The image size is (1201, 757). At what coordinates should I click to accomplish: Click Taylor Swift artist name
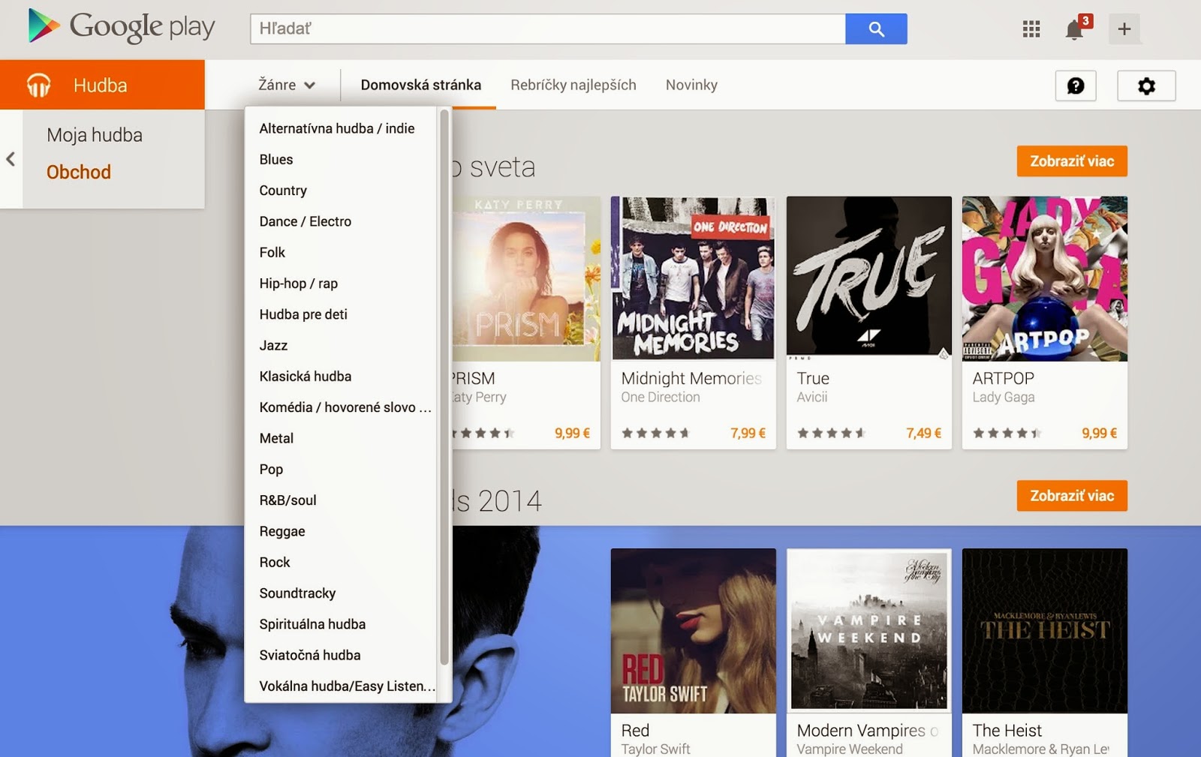point(655,749)
